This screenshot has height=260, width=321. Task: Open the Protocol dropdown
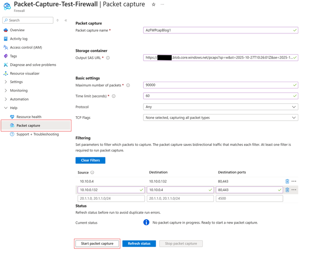(220, 107)
